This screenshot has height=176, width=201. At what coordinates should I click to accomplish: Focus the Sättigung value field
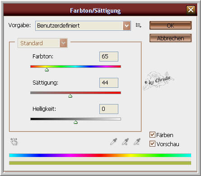pos(109,83)
